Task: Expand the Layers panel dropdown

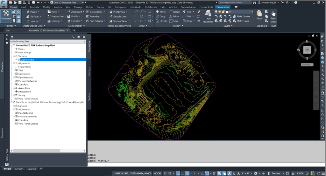Action: 228,26
